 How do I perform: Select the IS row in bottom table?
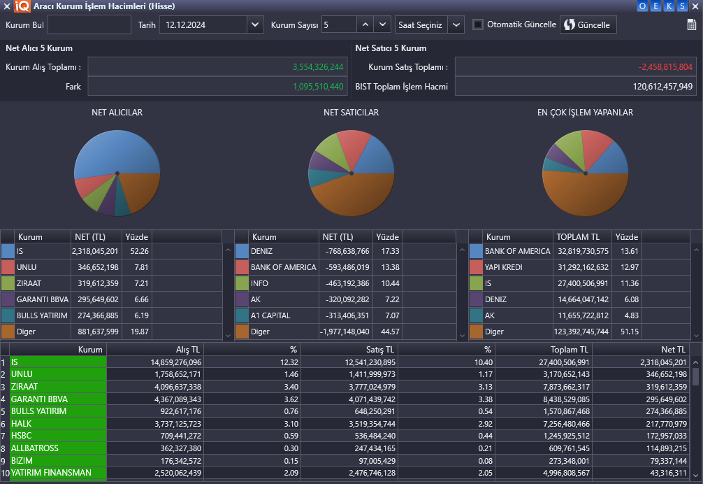tap(345, 362)
